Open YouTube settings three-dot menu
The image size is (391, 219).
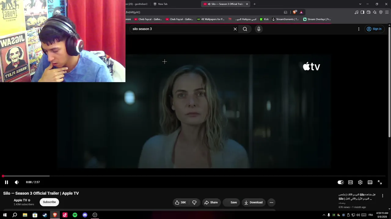coord(359,29)
